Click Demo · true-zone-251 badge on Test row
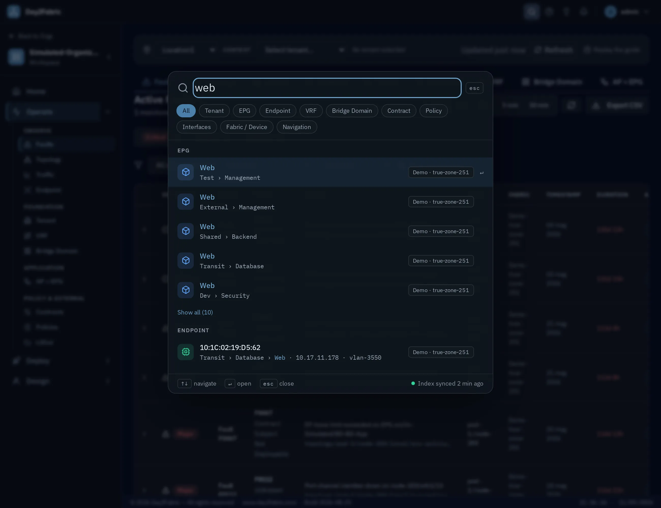 [441, 172]
